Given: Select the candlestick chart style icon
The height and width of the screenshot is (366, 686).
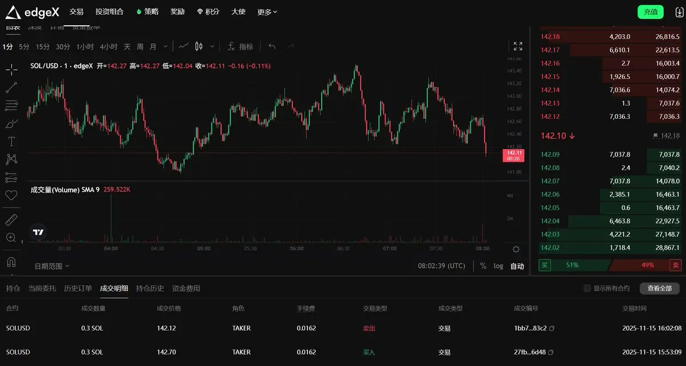Looking at the screenshot, I should pos(199,46).
